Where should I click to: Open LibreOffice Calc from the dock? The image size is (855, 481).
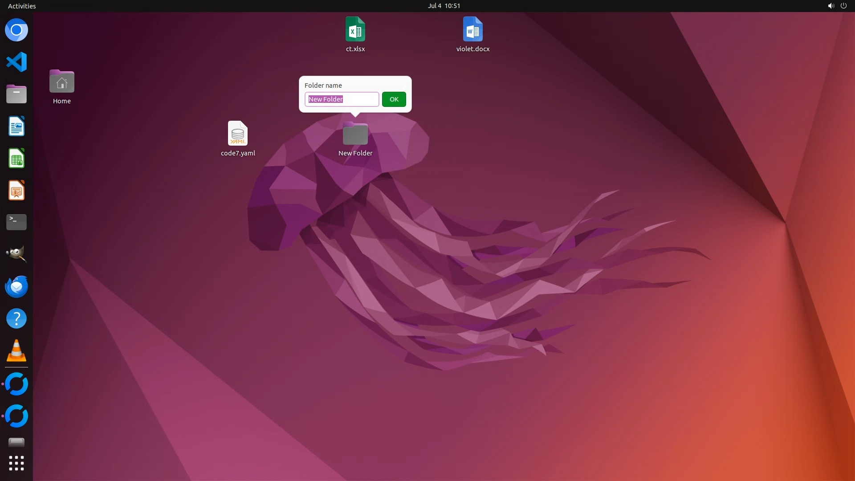tap(16, 158)
